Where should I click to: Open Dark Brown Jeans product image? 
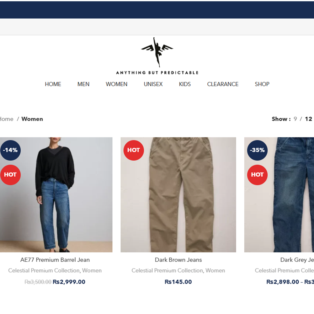(178, 195)
